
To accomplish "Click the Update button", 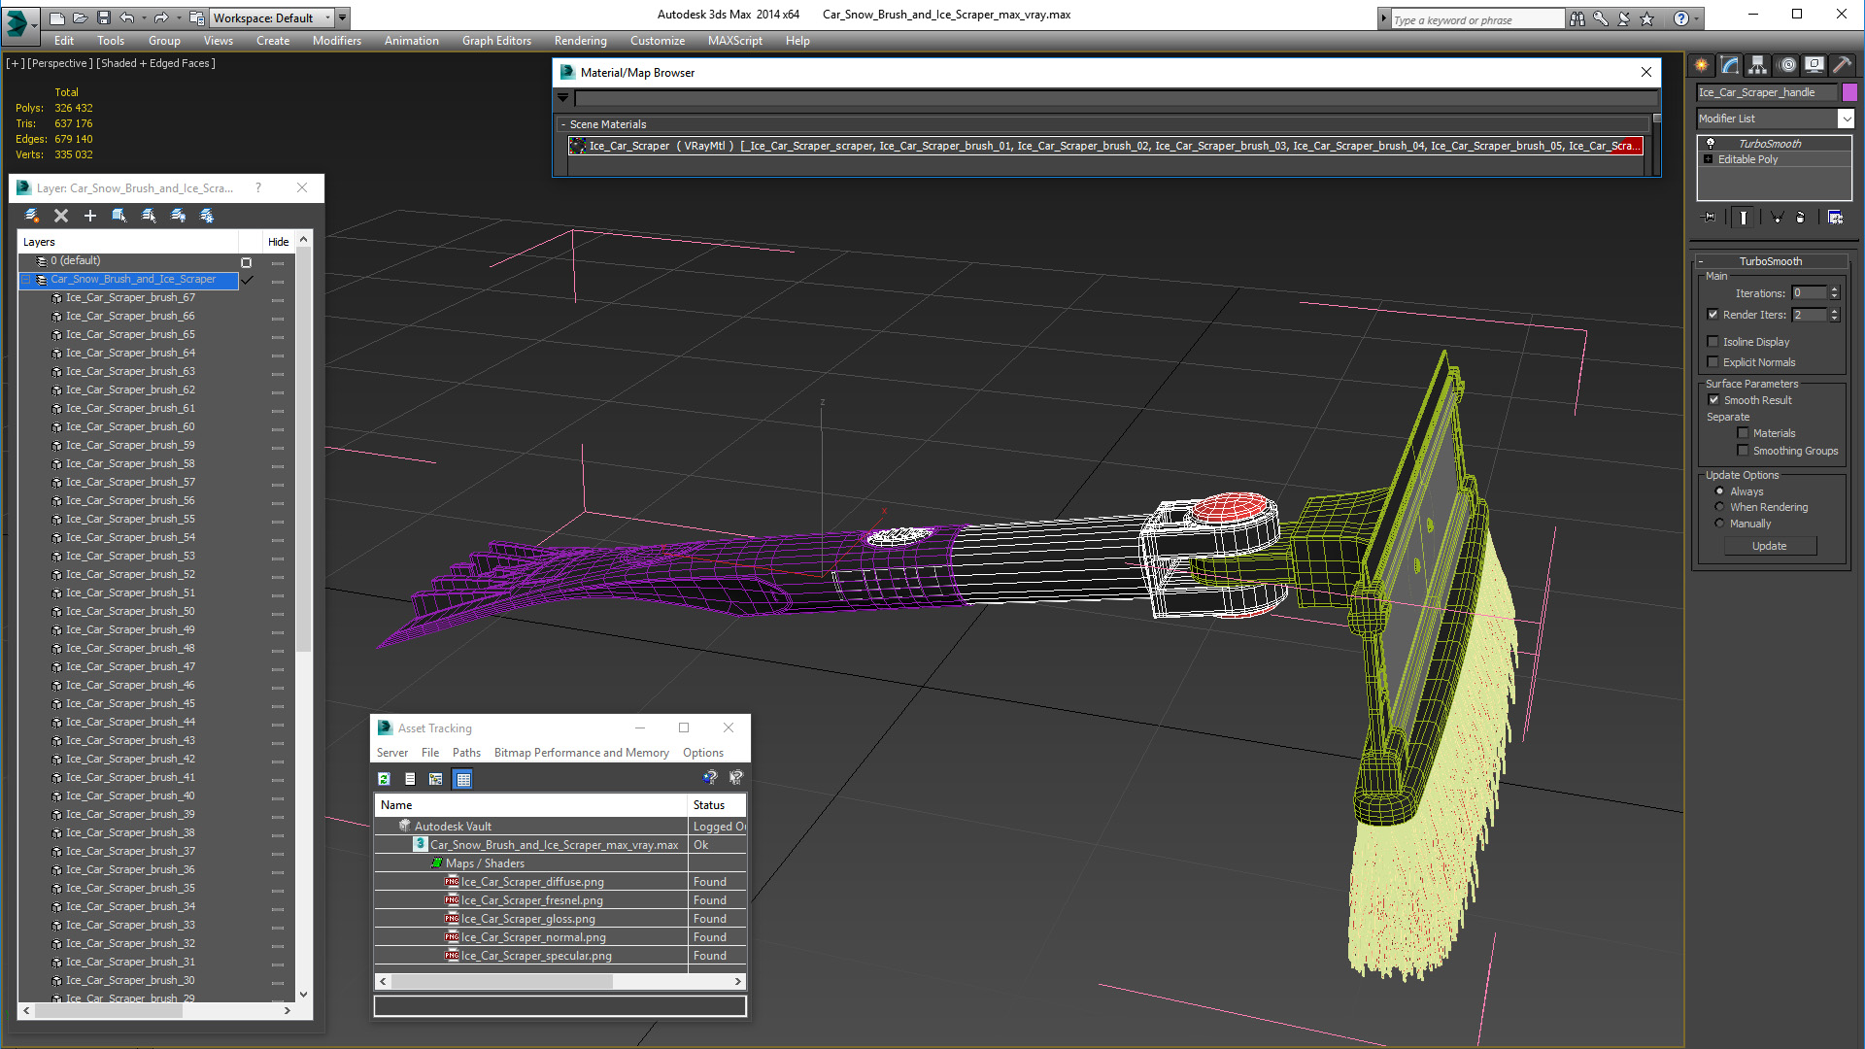I will 1769,546.
